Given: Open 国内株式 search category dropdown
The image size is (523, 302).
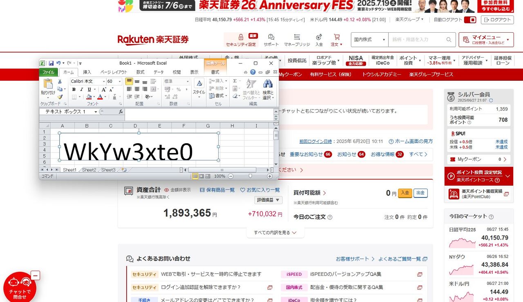Looking at the screenshot, I should tap(369, 40).
